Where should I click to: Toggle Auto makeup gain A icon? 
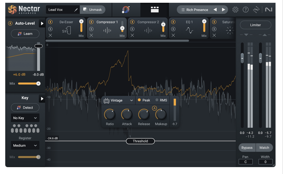click(154, 108)
